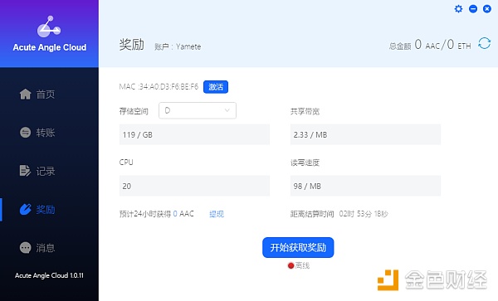Click the CPU value field showing 20
Image resolution: width=498 pixels, height=301 pixels.
(194, 186)
